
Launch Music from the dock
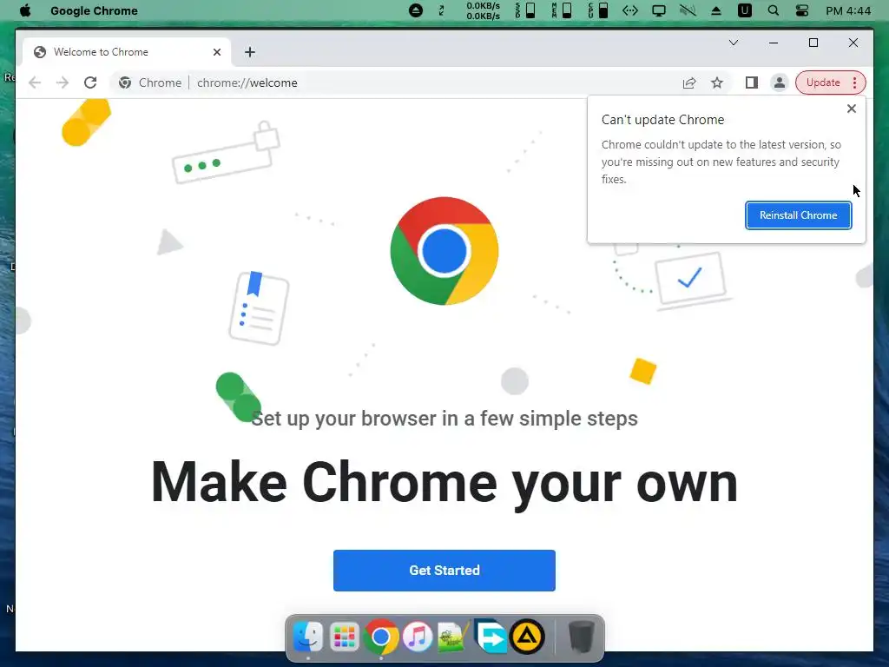(x=418, y=637)
